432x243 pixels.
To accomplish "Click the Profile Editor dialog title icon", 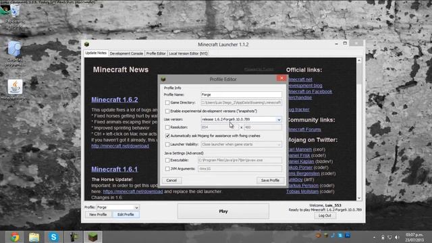I will [x=163, y=79].
